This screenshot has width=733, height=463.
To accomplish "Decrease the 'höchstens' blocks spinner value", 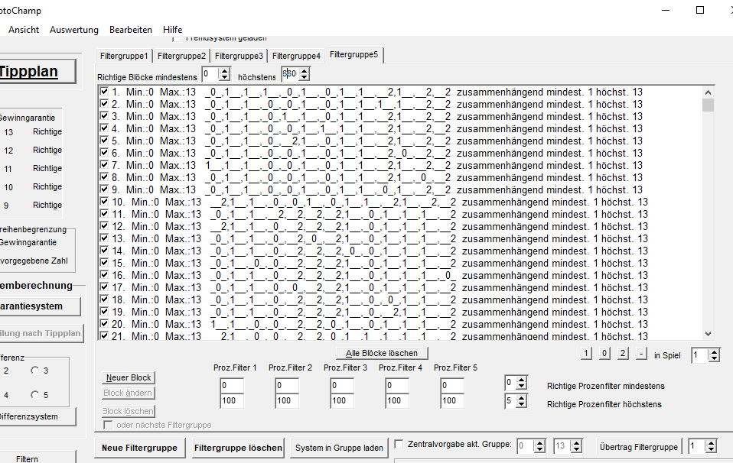I will (304, 77).
